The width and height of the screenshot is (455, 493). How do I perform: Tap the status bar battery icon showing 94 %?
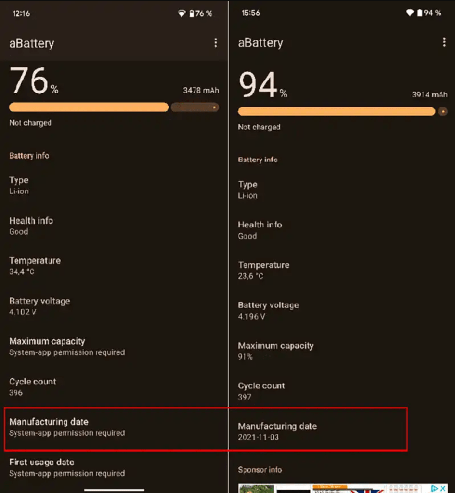[x=419, y=13]
